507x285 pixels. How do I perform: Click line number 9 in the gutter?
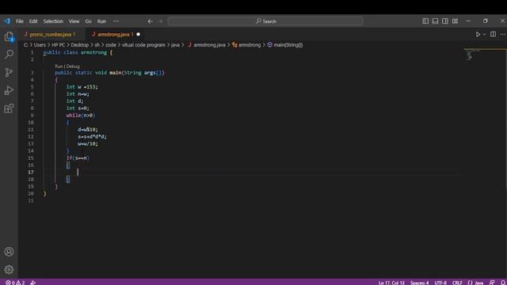coord(32,116)
